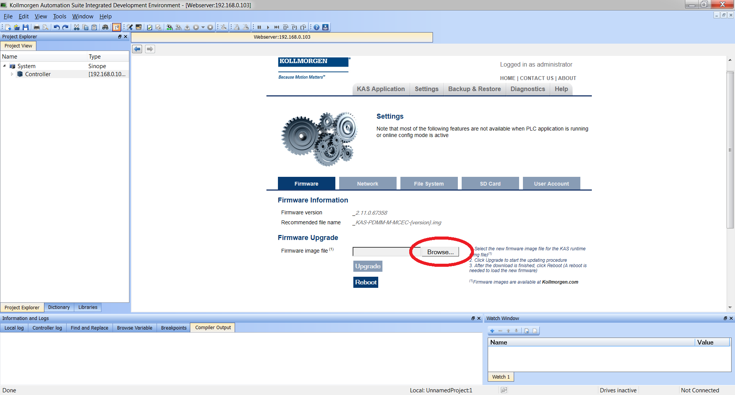Open the Window menu
The height and width of the screenshot is (395, 735).
coord(83,16)
